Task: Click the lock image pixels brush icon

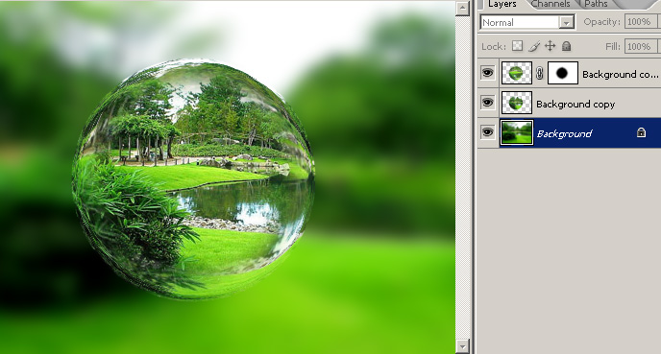Action: [x=534, y=46]
